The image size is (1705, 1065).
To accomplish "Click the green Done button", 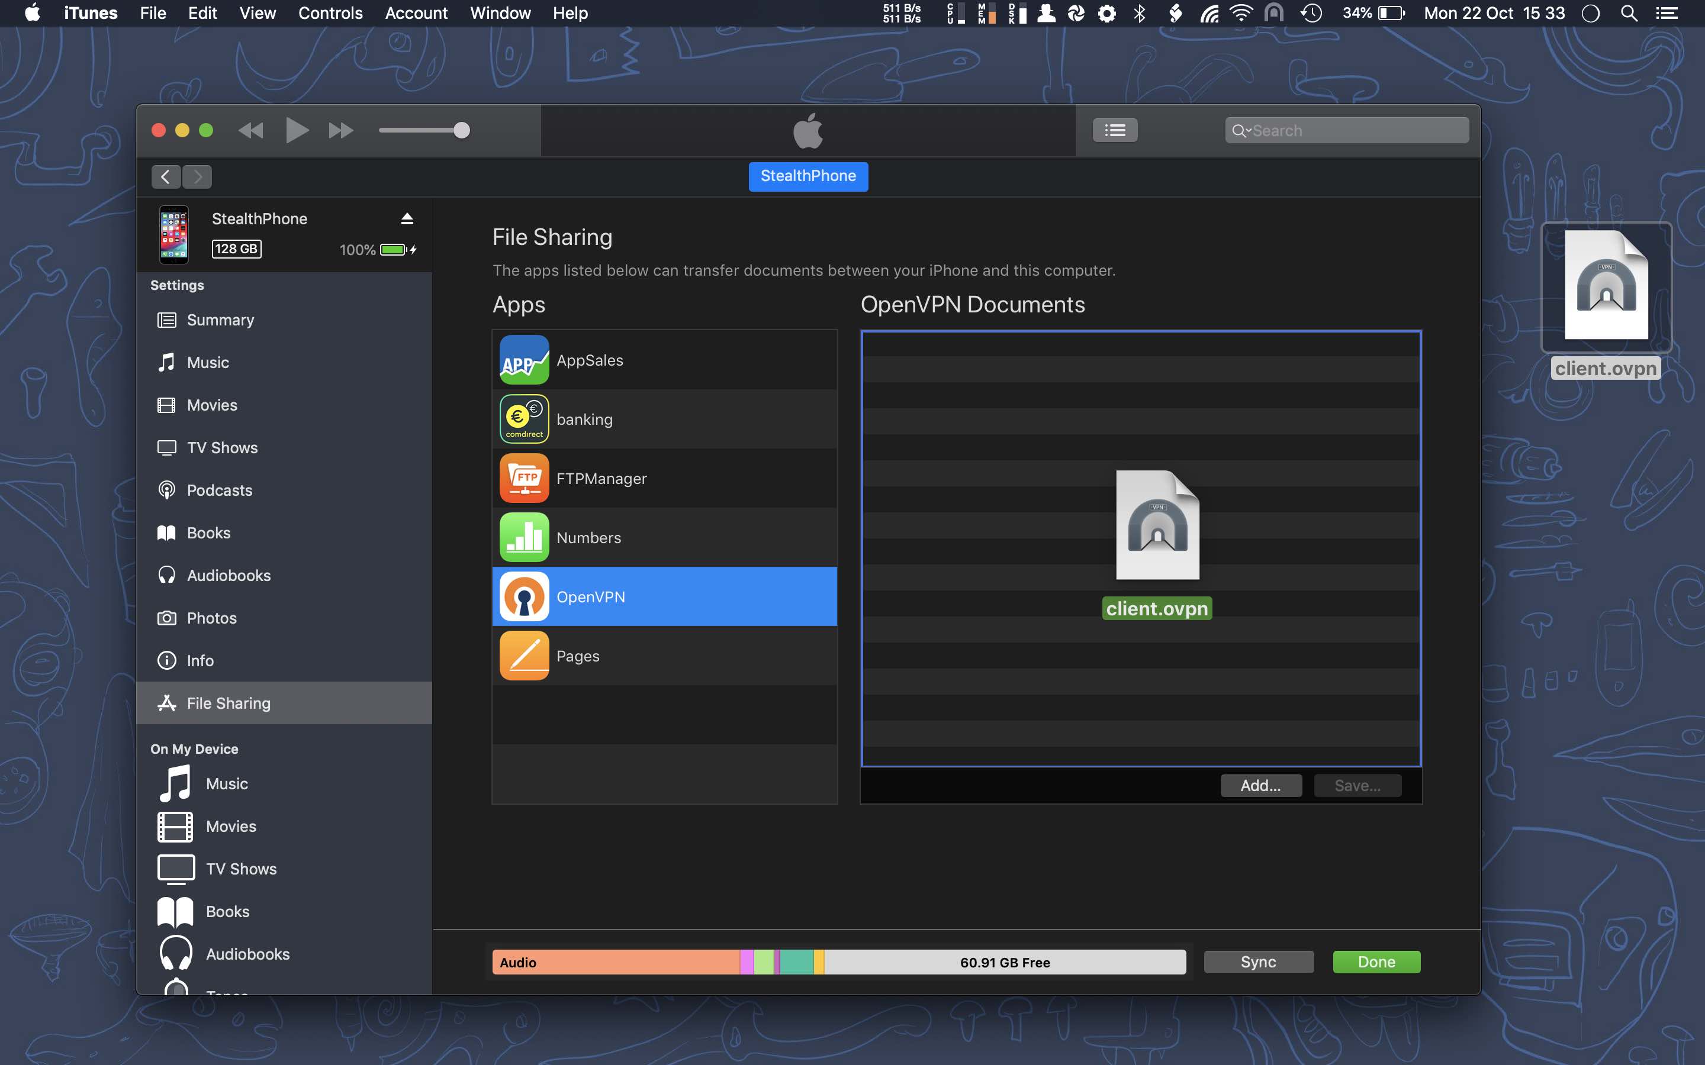I will (1376, 962).
